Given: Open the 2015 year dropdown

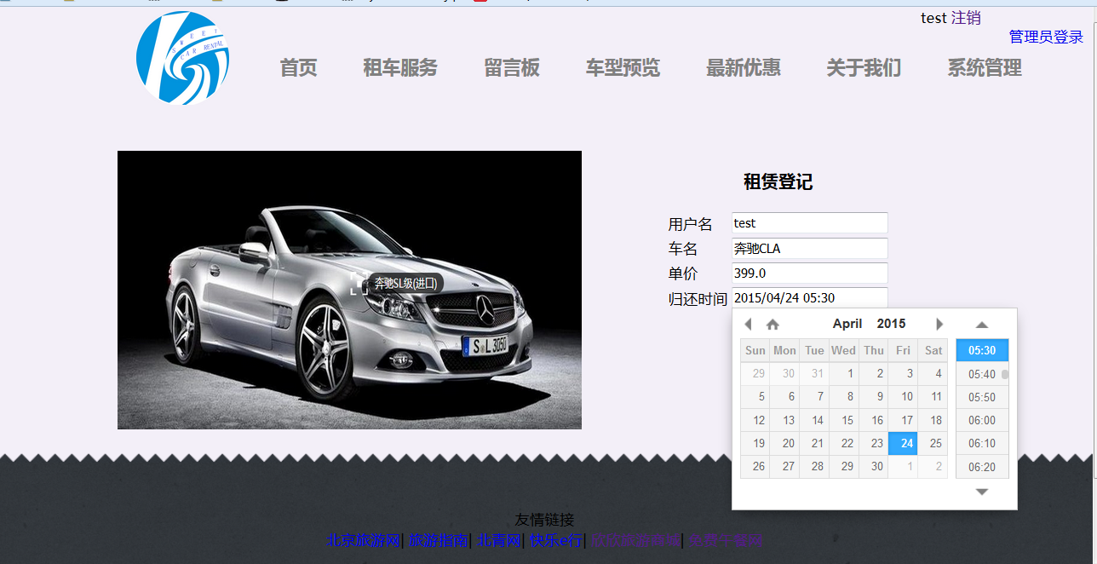Looking at the screenshot, I should coord(891,324).
